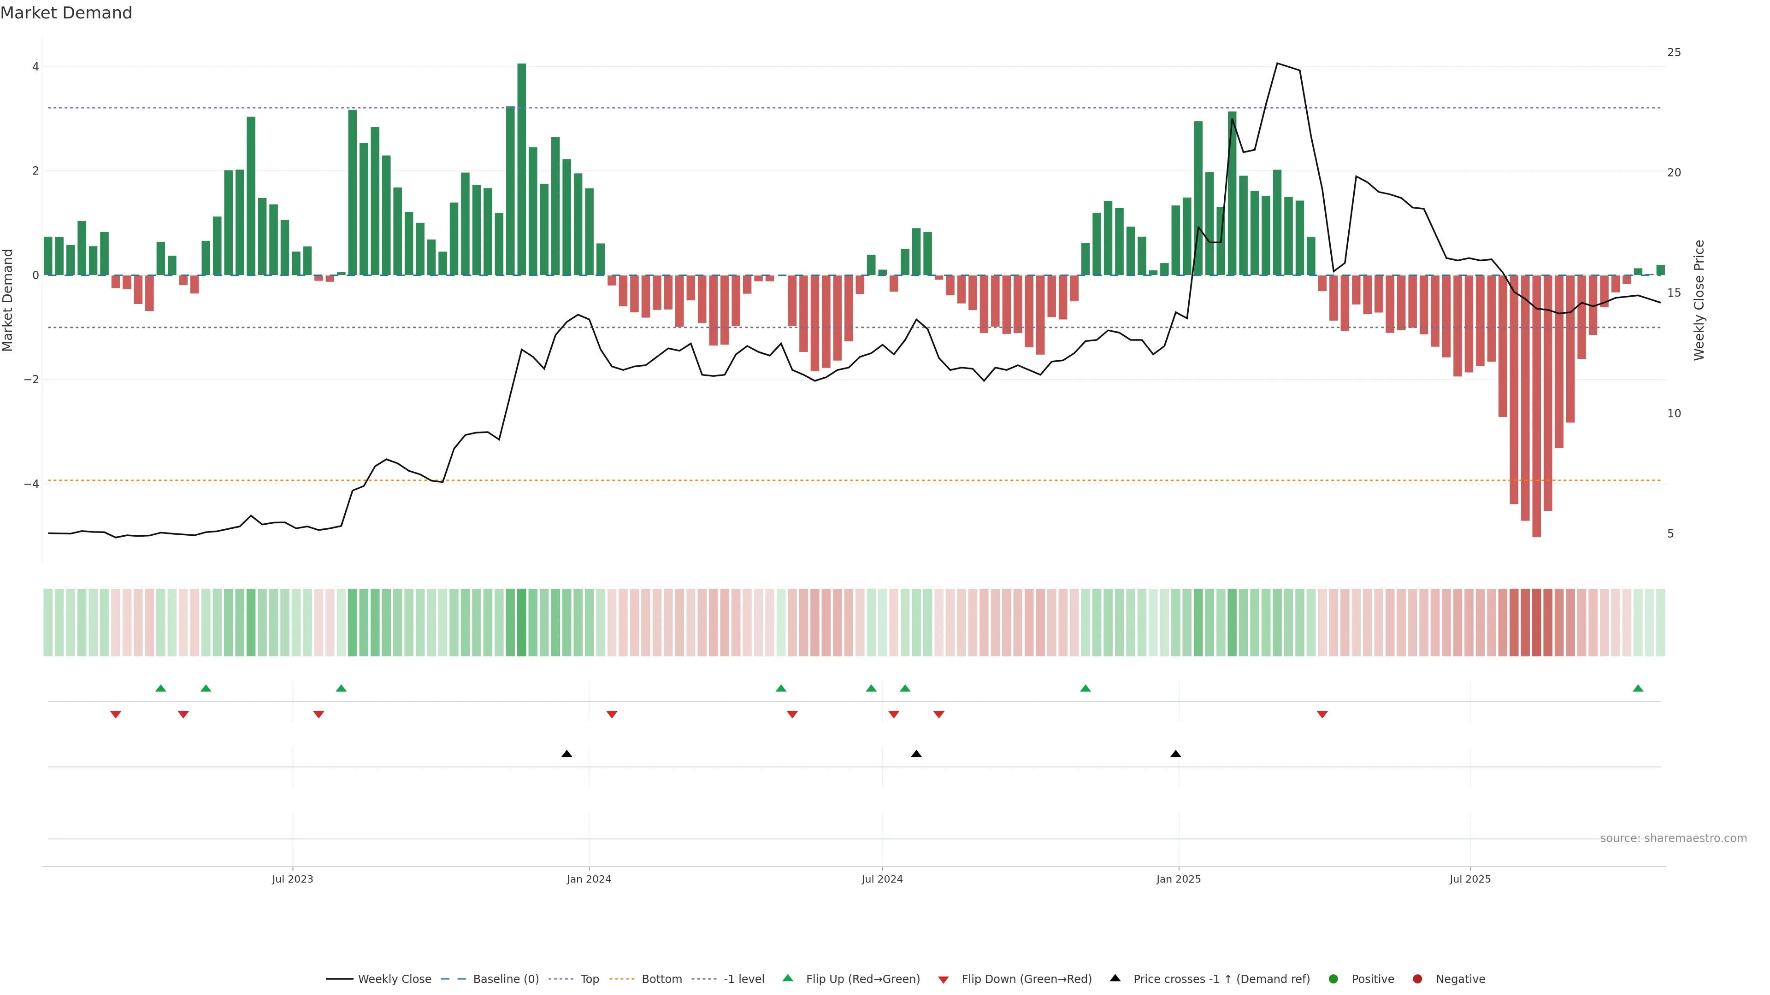Click the Jan 2024 x-axis label
1770x995 pixels.
589,879
